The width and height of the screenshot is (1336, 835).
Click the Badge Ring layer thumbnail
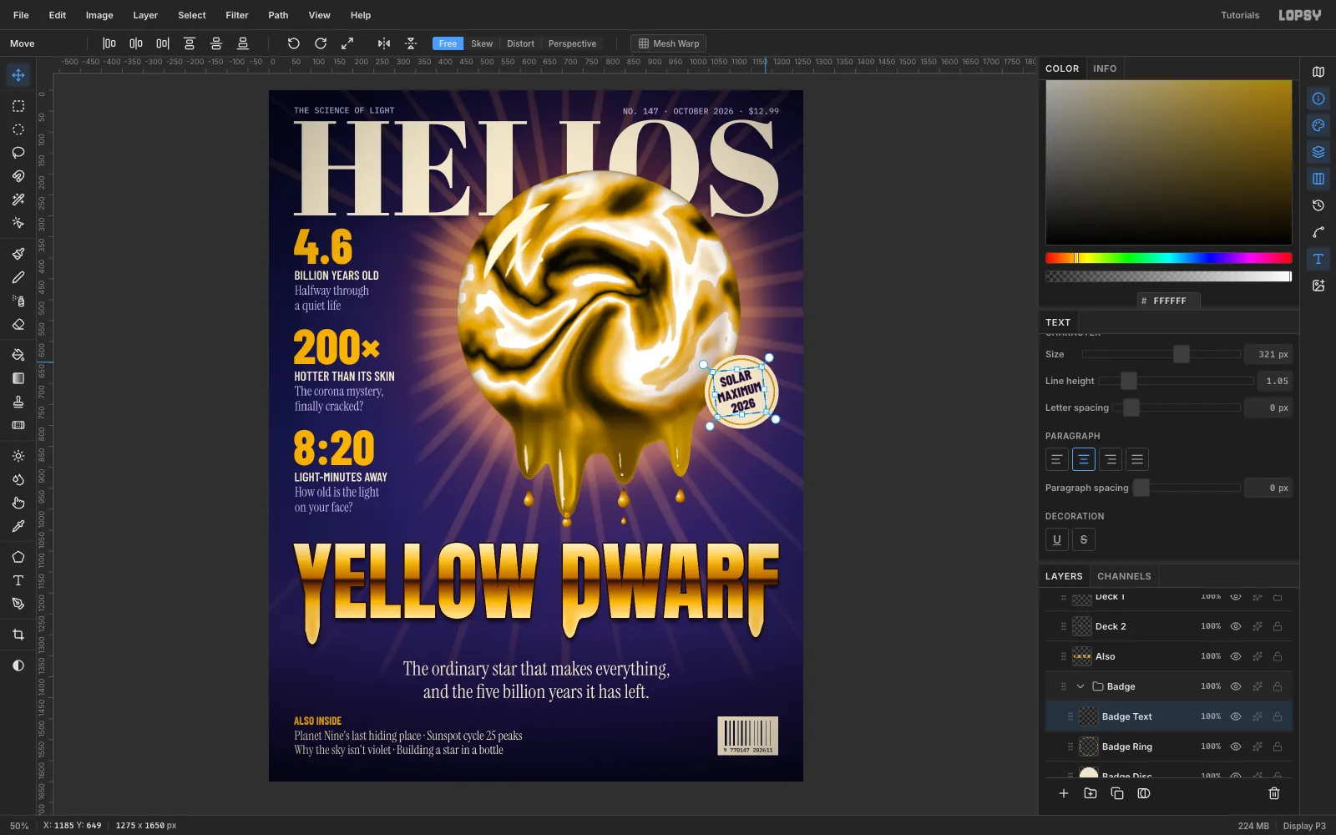coord(1089,746)
